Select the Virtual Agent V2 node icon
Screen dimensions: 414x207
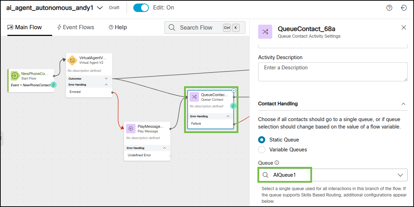click(72, 60)
